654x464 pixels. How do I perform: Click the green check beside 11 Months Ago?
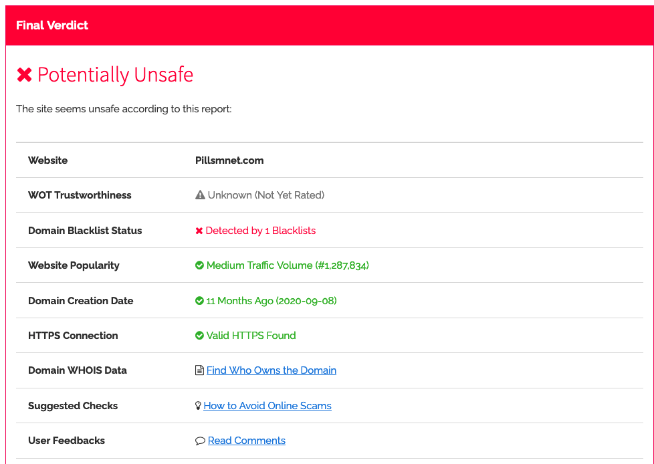pos(199,301)
